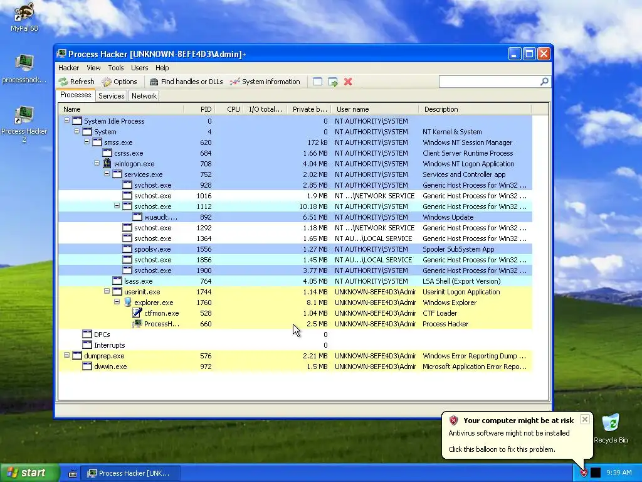Select the Processes tab

click(x=76, y=95)
